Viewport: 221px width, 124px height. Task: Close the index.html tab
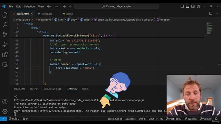coord(32,14)
